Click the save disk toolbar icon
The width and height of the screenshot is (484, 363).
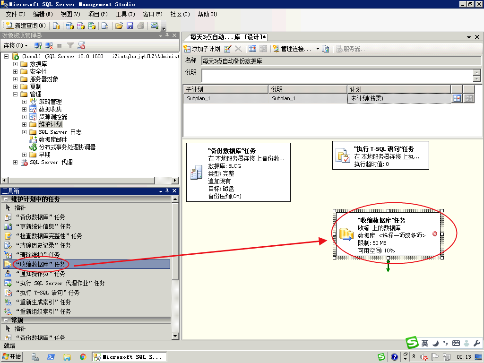(x=130, y=26)
